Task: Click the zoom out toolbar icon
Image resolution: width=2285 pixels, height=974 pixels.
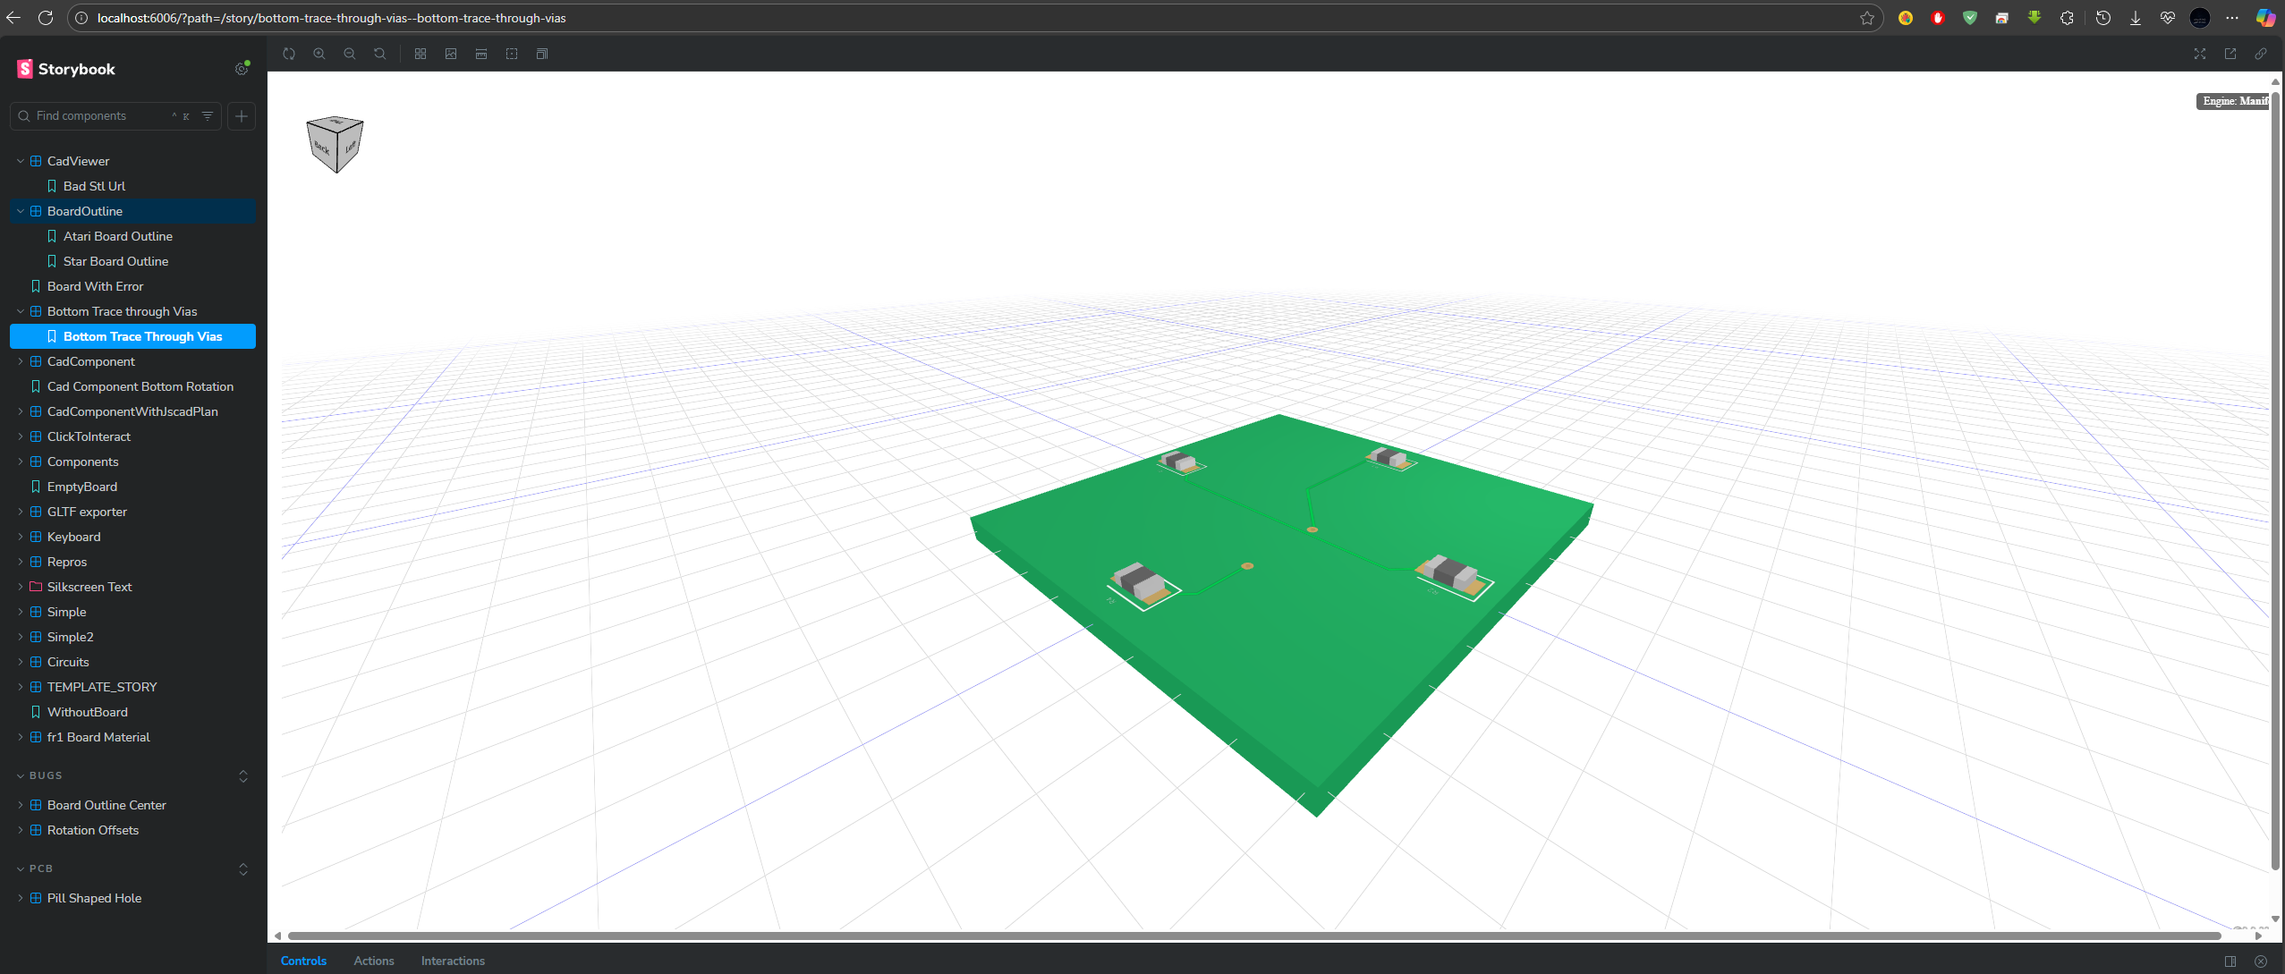Action: 350,54
